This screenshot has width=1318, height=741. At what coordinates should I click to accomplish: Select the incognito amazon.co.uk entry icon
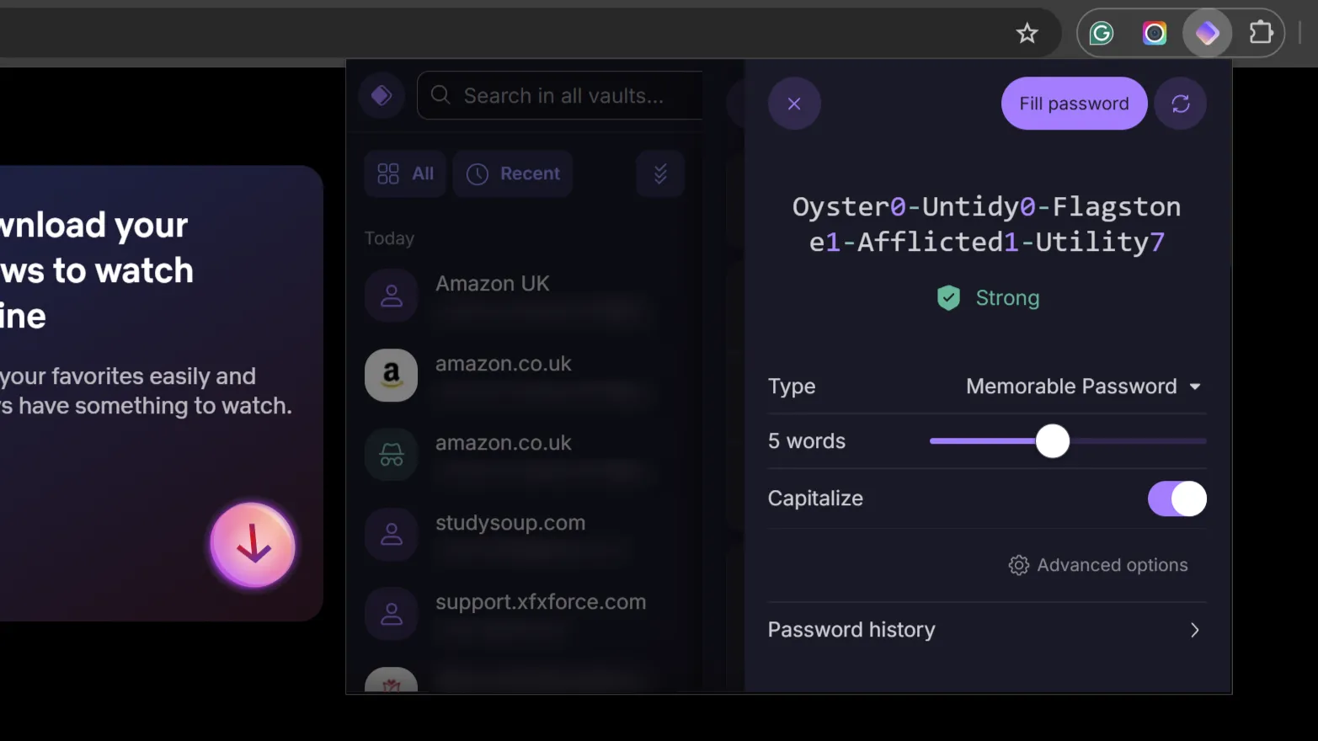391,455
